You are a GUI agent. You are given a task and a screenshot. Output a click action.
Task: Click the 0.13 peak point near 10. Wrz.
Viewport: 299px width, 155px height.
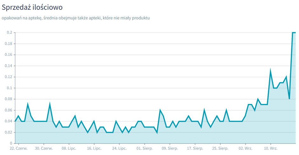point(270,71)
